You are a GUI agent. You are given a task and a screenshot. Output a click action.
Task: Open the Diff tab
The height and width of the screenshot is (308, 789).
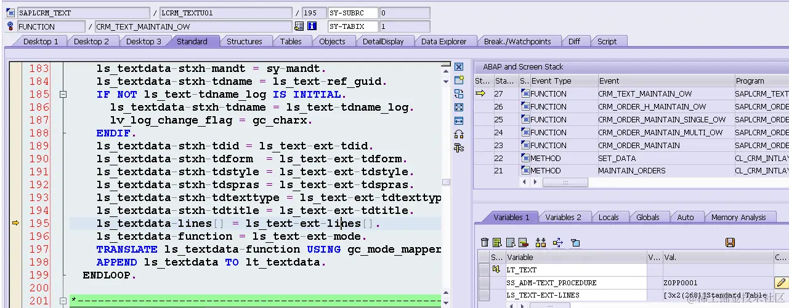point(574,41)
